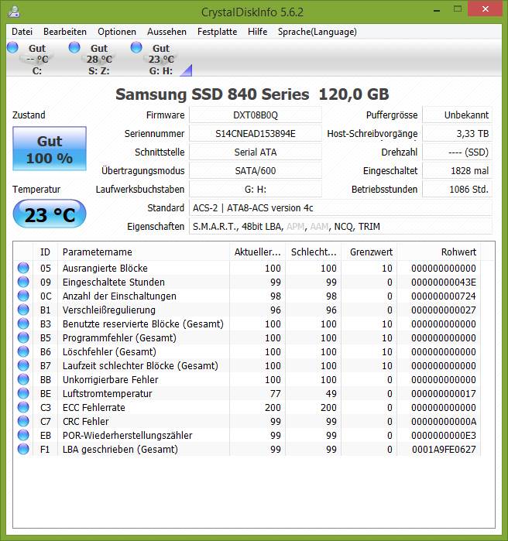Select the Verschleißregulierung row name
Screen dimensions: 508x541
pos(108,310)
